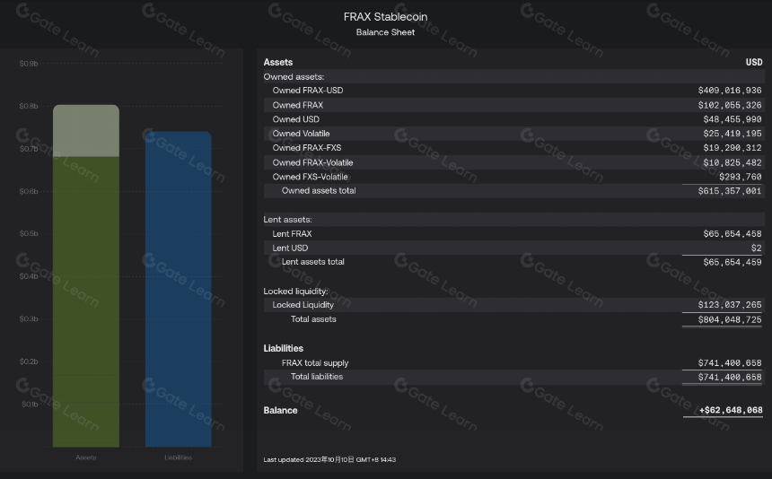Click the $0.4b axis label
772x479 pixels.
tap(29, 276)
